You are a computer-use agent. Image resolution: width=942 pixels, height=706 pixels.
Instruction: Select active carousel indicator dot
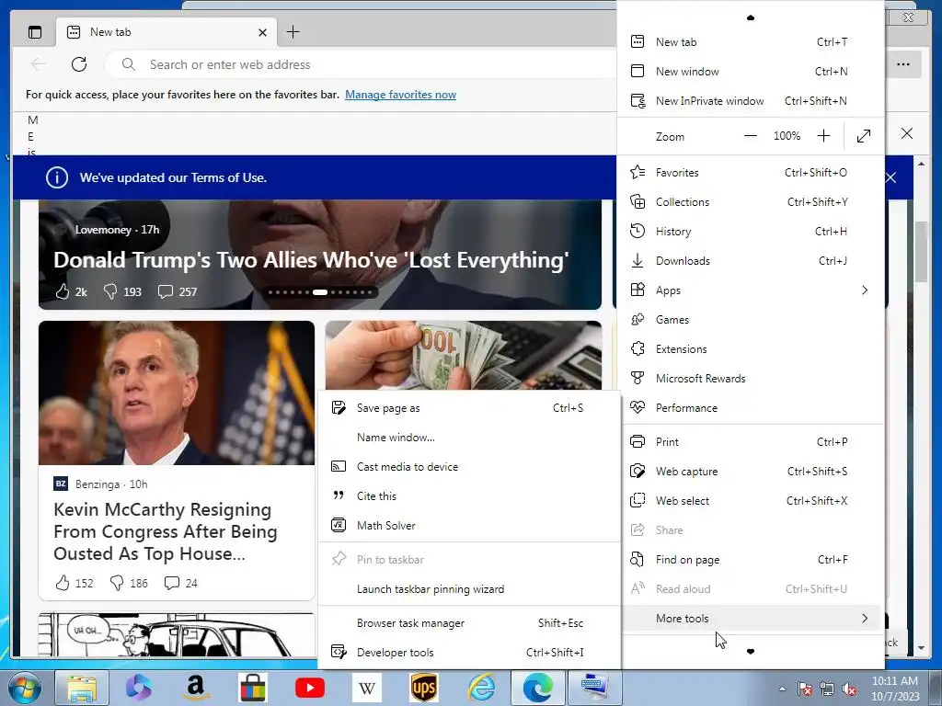[319, 292]
